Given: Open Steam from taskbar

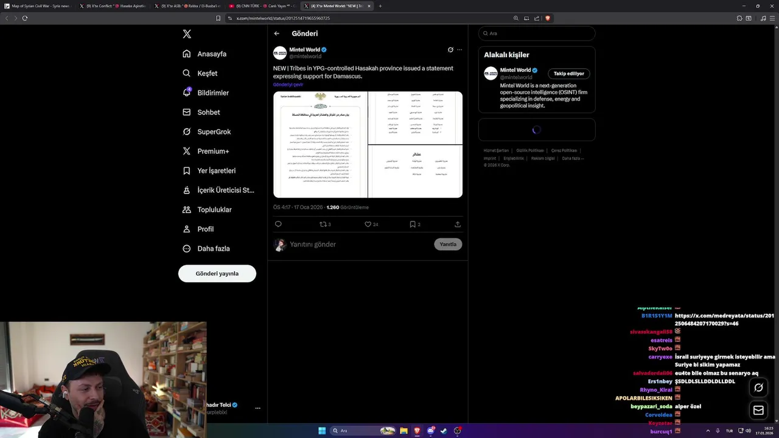Looking at the screenshot, I should point(444,431).
